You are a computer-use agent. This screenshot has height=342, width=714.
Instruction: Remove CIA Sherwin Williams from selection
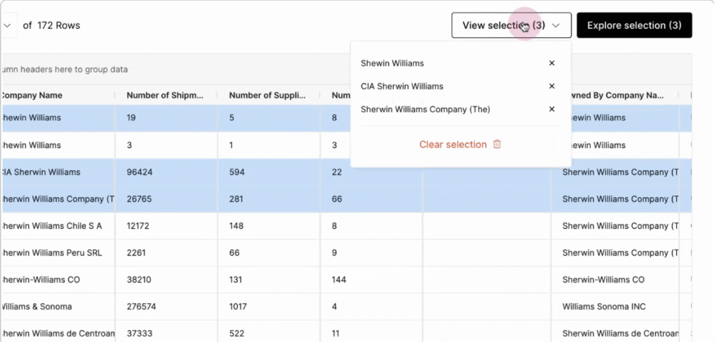coord(552,86)
